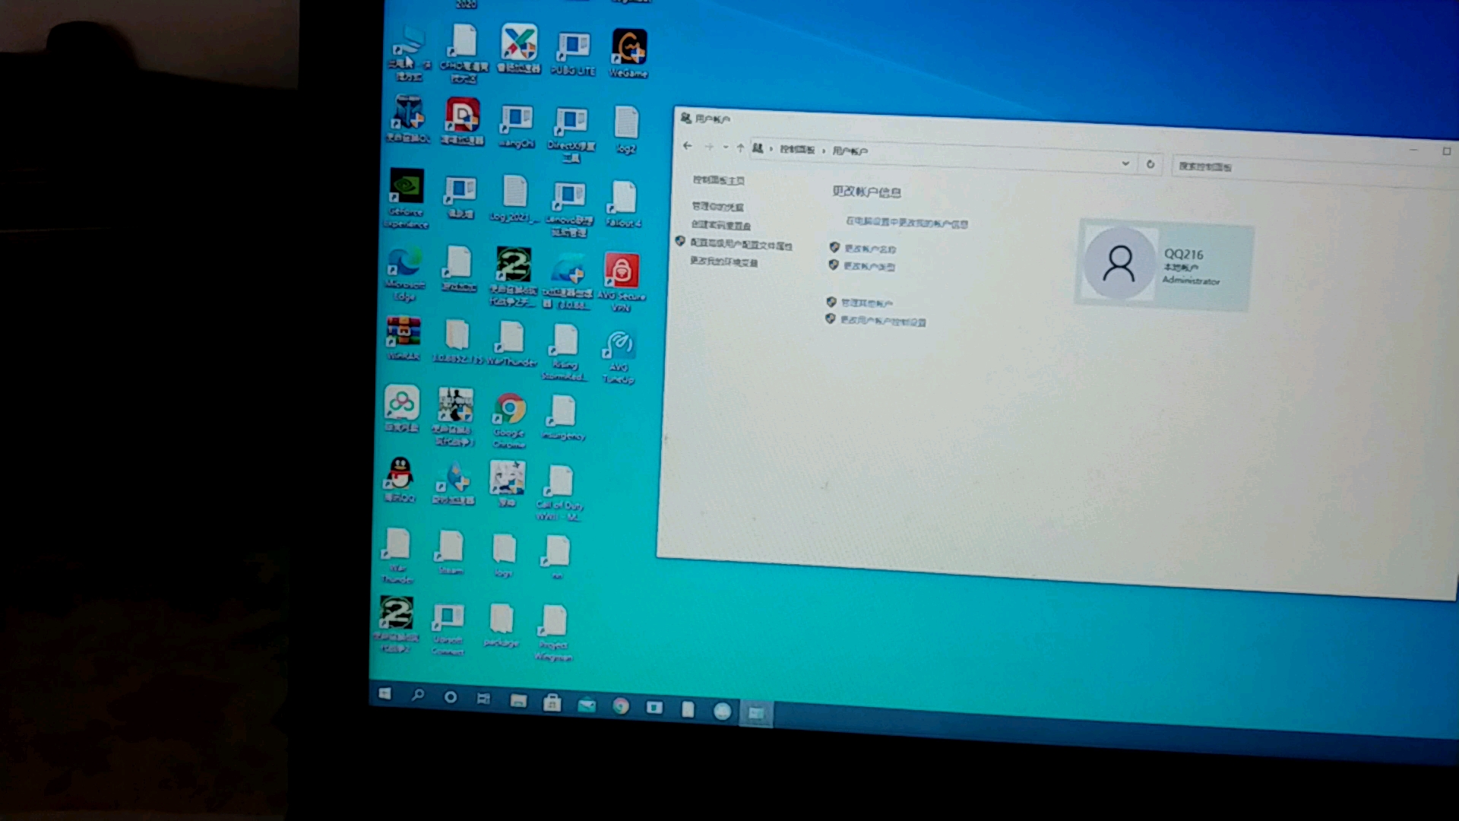The image size is (1459, 821).
Task: Open the AVG Secure VPN shortcut
Action: tap(621, 271)
